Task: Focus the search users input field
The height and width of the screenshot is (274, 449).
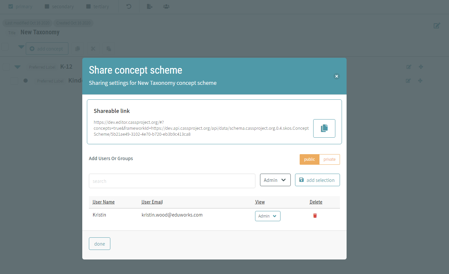Action: (172, 181)
